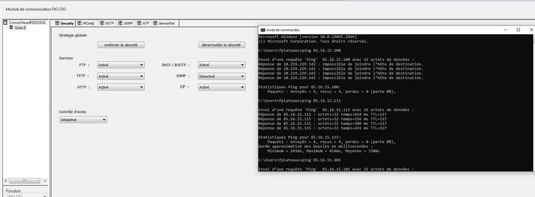Open the TFTP service dropdown

point(121,77)
